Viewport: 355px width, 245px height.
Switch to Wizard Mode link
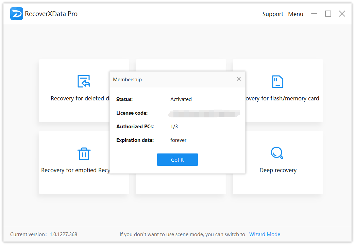[x=265, y=234]
